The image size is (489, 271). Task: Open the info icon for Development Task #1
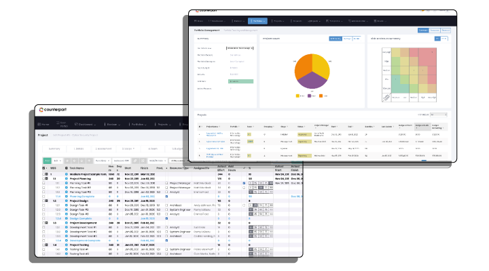tap(66, 227)
